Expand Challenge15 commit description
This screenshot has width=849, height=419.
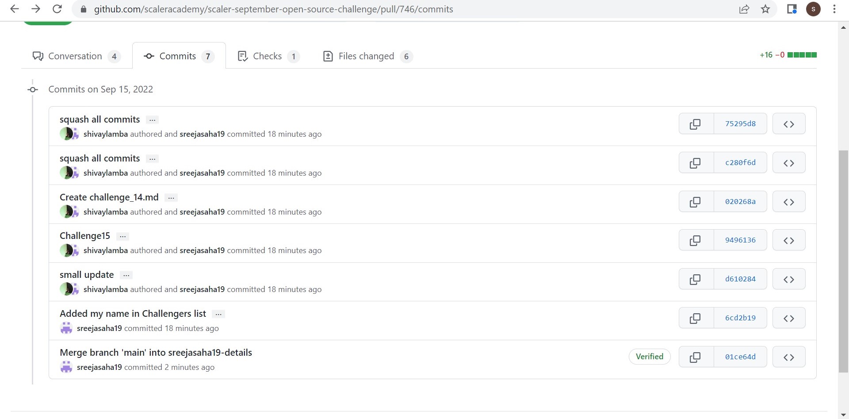click(122, 236)
